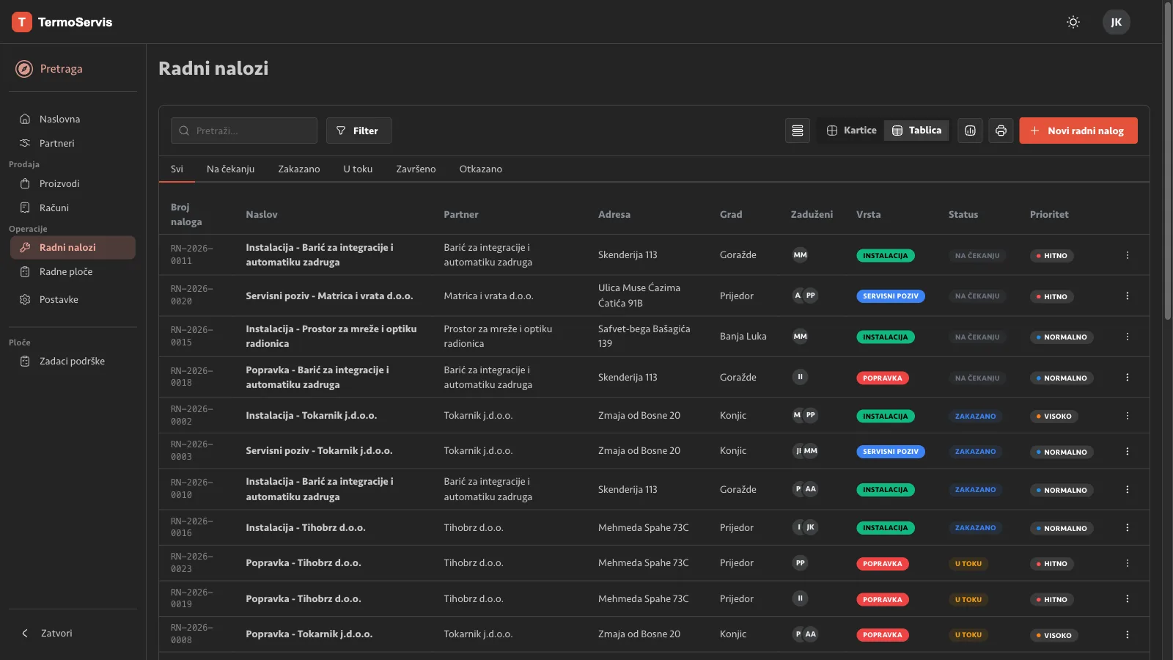Toggle the light/dark theme sun icon

click(1073, 22)
